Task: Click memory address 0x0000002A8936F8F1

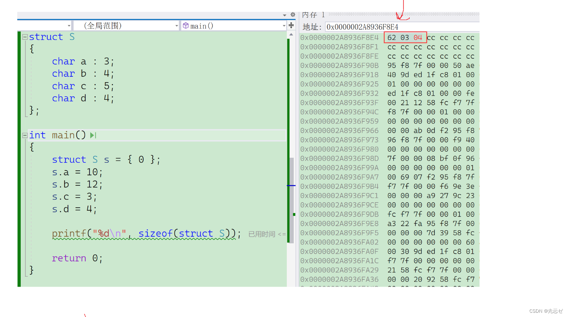Action: tap(339, 47)
